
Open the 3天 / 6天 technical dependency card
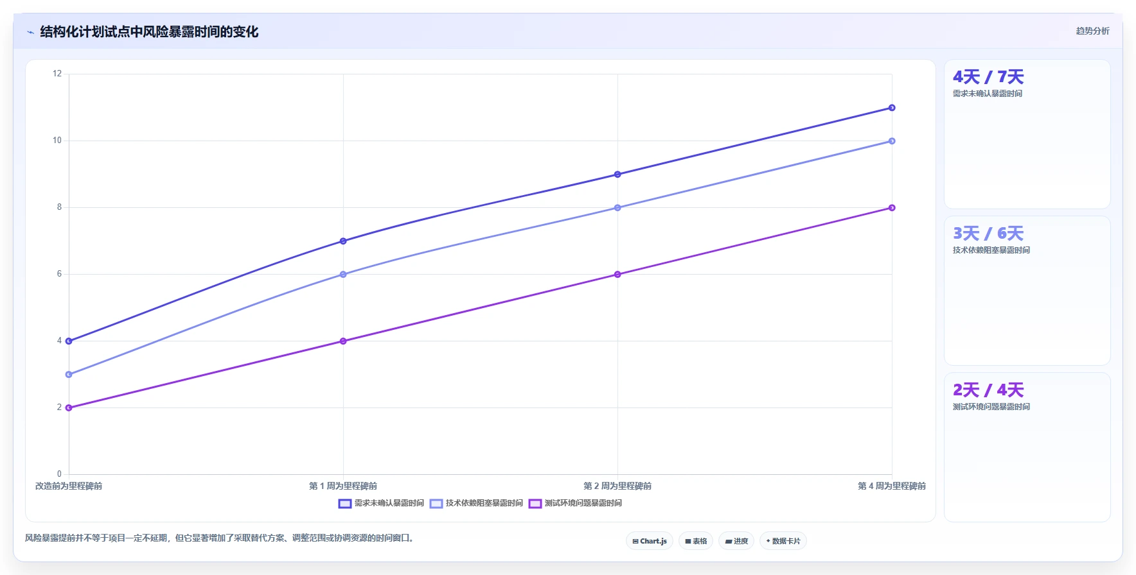tap(1027, 291)
